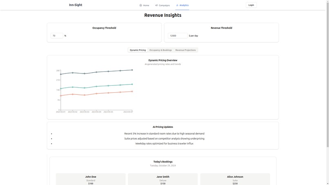Click 'Suite prices adjusted based on competitor analysis' item

coord(164,138)
